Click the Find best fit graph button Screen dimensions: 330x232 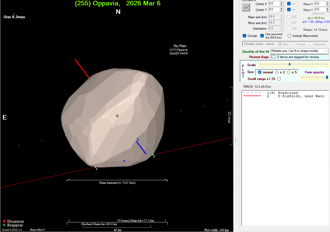[246, 8]
